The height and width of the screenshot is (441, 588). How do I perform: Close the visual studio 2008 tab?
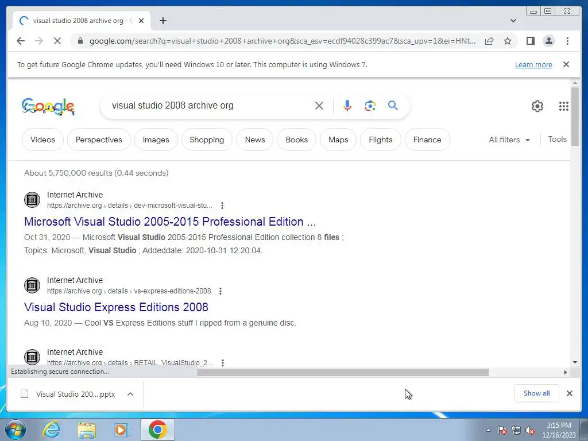pos(141,21)
